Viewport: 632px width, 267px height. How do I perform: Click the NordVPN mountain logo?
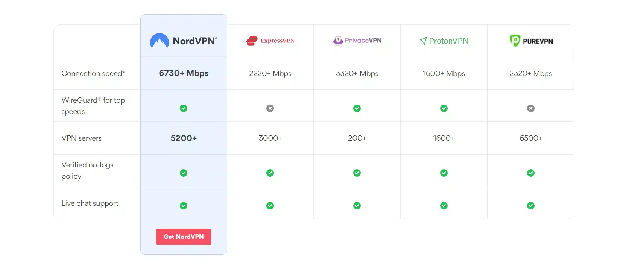click(x=160, y=41)
